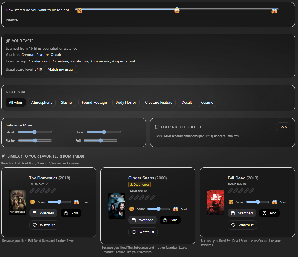The image size is (298, 257).
Task: Select the Body Horror vibe
Action: click(x=126, y=102)
